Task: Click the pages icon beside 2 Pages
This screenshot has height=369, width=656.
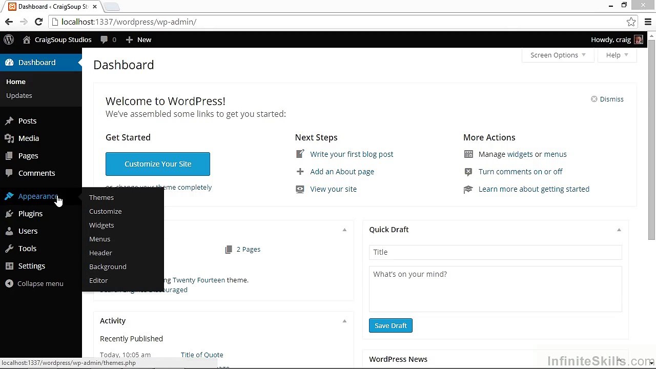Action: 229,249
